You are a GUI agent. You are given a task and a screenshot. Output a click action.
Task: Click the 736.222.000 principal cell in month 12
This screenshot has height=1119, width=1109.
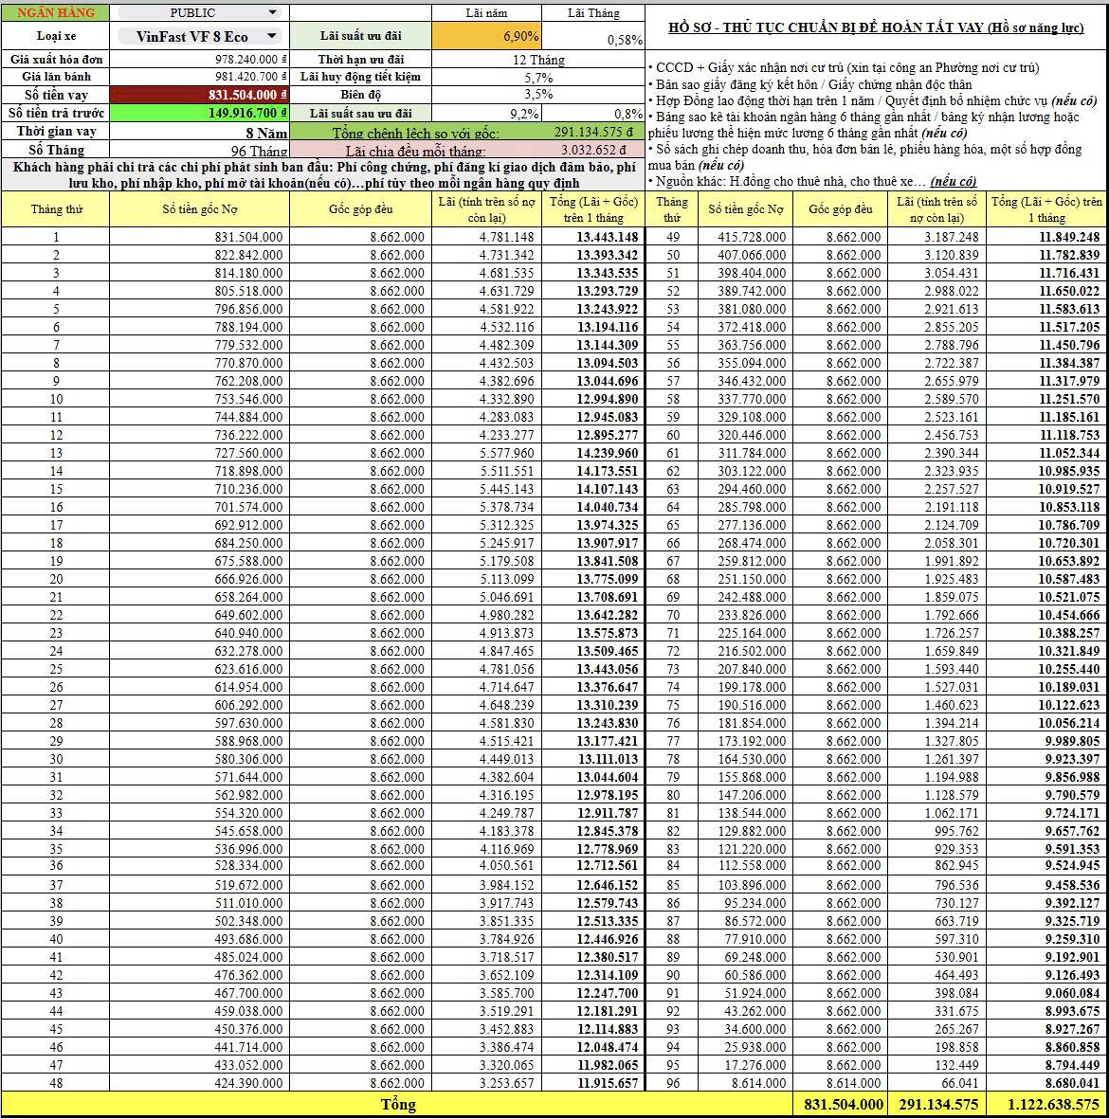point(199,435)
